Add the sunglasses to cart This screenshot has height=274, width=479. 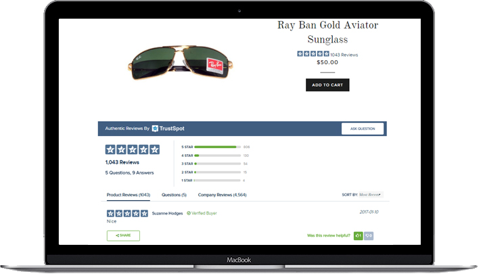[x=327, y=85]
